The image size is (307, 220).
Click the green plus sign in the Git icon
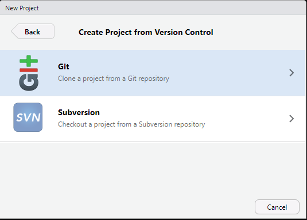[29, 61]
